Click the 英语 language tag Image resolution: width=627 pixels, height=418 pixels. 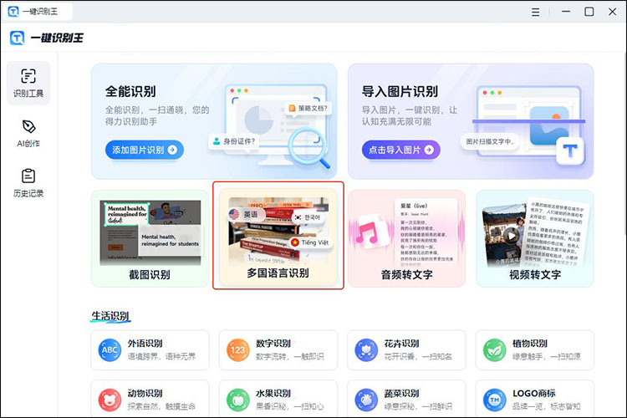point(245,214)
